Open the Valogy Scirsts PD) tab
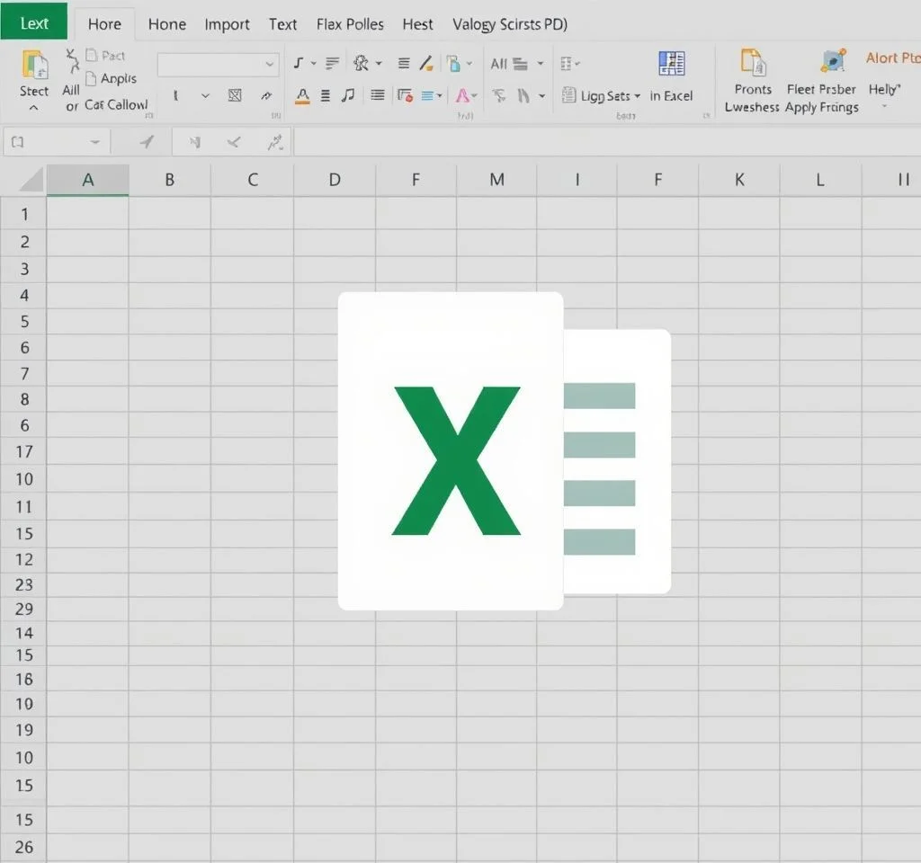Image resolution: width=921 pixels, height=863 pixels. point(510,24)
